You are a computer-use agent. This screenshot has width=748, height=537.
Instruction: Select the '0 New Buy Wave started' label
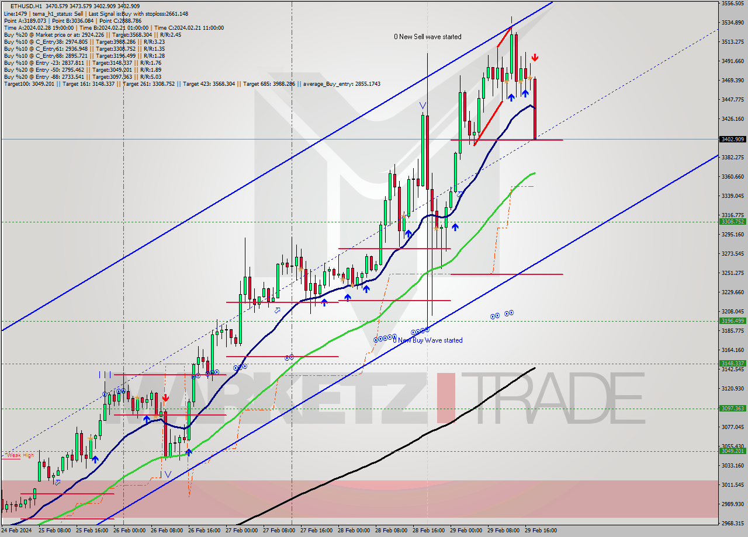coord(428,340)
